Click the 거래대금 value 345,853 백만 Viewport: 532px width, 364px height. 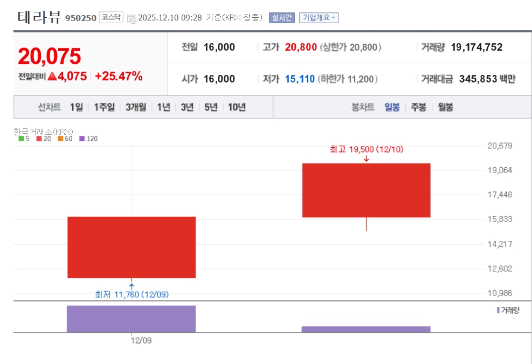(x=487, y=79)
